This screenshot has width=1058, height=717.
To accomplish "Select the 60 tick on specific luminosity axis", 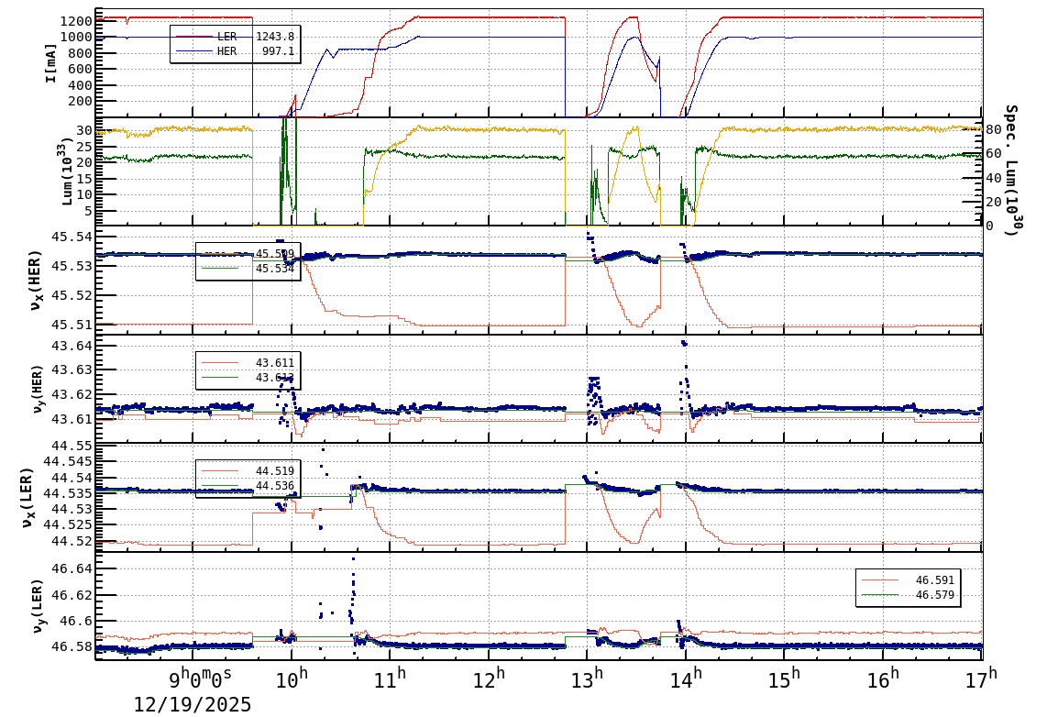I will pos(993,154).
